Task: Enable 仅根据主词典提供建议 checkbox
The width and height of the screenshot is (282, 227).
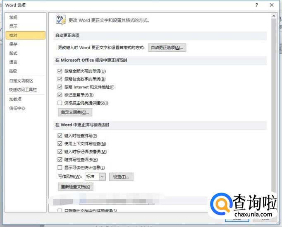Action: click(x=60, y=103)
